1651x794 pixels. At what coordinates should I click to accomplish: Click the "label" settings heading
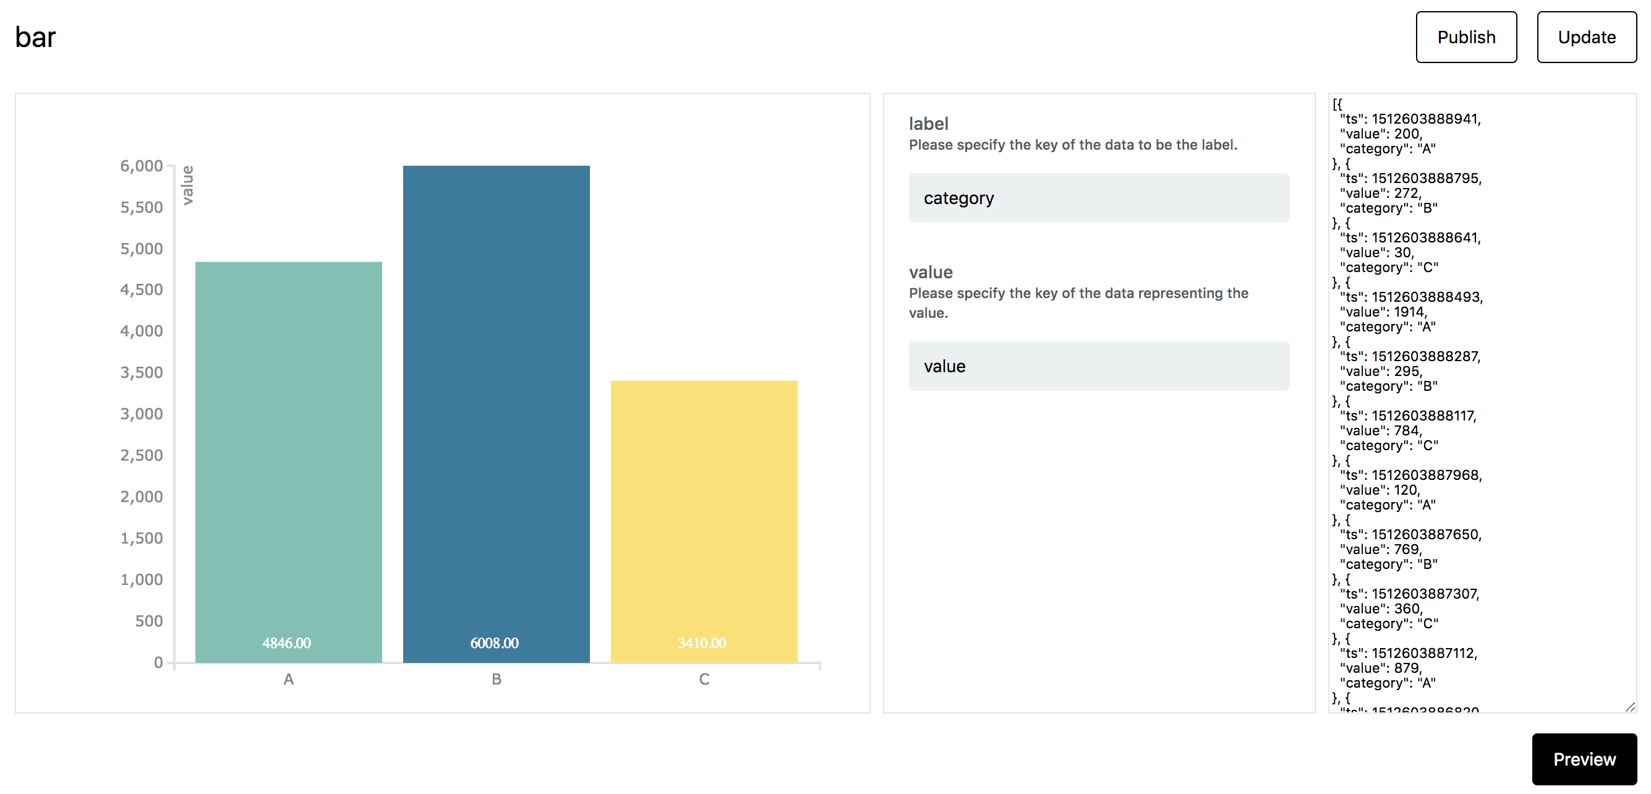click(x=928, y=124)
